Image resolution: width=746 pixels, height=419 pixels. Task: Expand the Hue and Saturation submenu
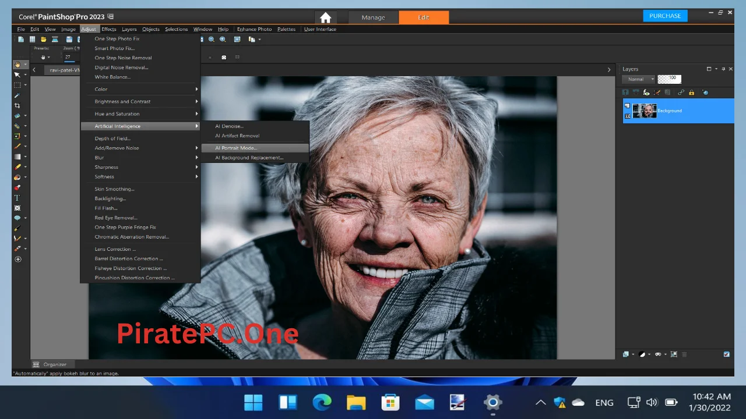140,114
